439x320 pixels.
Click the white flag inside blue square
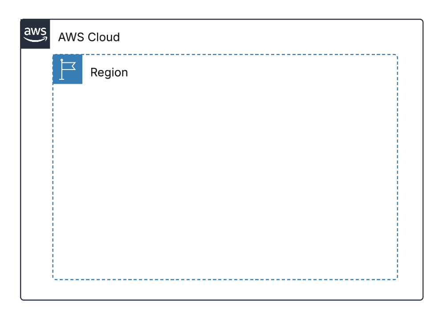68,69
